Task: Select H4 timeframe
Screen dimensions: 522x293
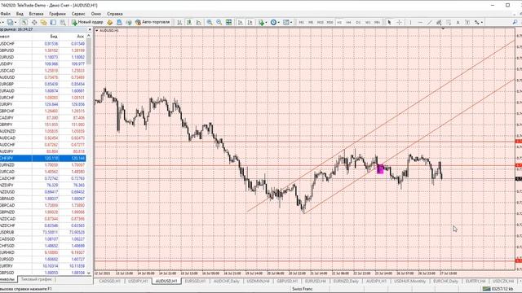Action: [348, 22]
